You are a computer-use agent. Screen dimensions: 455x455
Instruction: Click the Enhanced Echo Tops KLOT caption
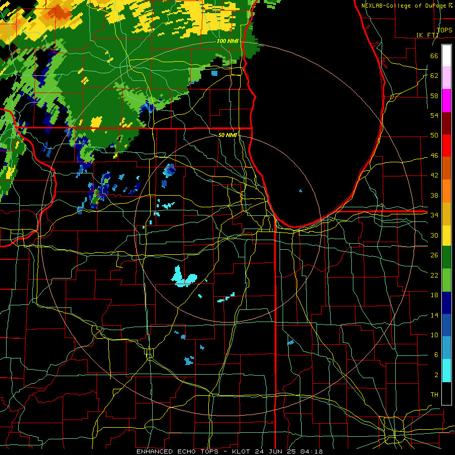229,451
